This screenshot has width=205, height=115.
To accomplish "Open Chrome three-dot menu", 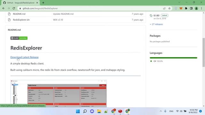I will click(x=201, y=8).
